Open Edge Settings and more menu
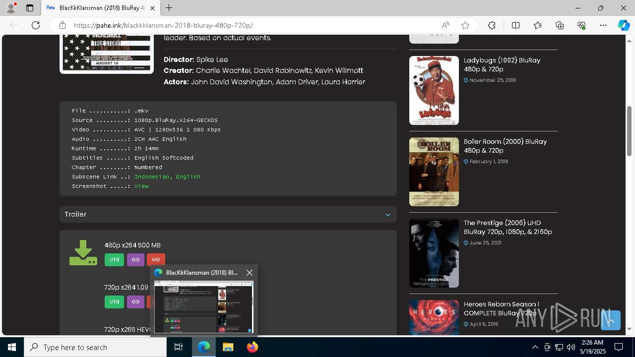 coord(603,25)
